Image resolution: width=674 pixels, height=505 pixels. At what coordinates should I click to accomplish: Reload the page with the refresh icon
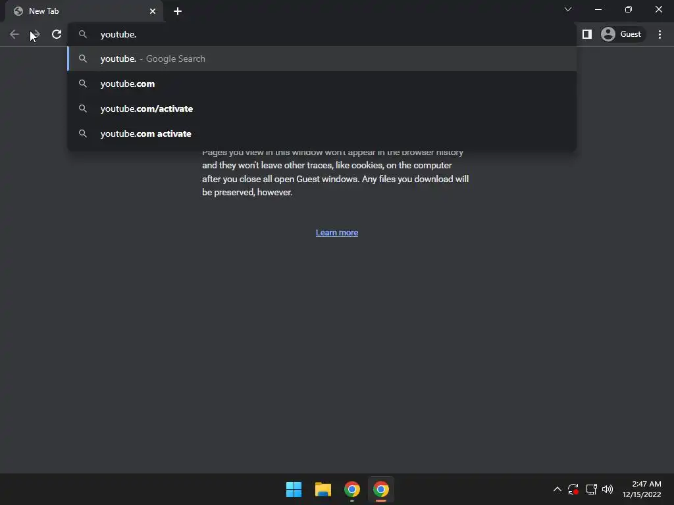(57, 34)
